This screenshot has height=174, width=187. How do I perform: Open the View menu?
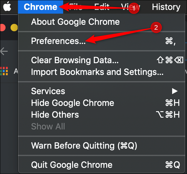point(130,7)
